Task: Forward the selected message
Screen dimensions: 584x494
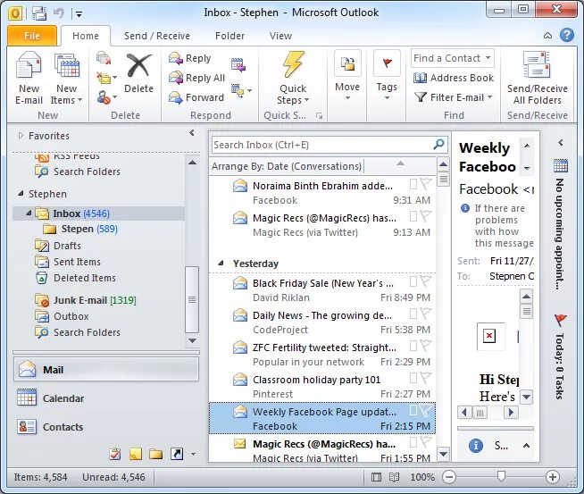Action: click(x=196, y=97)
